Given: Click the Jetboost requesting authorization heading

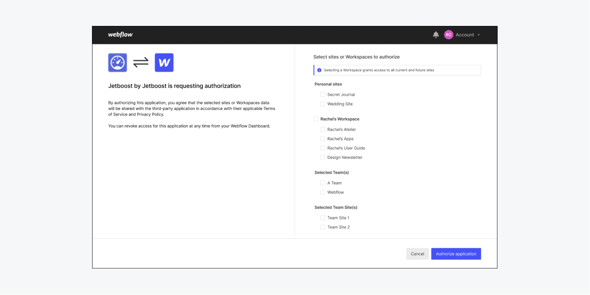Looking at the screenshot, I should coord(175,86).
